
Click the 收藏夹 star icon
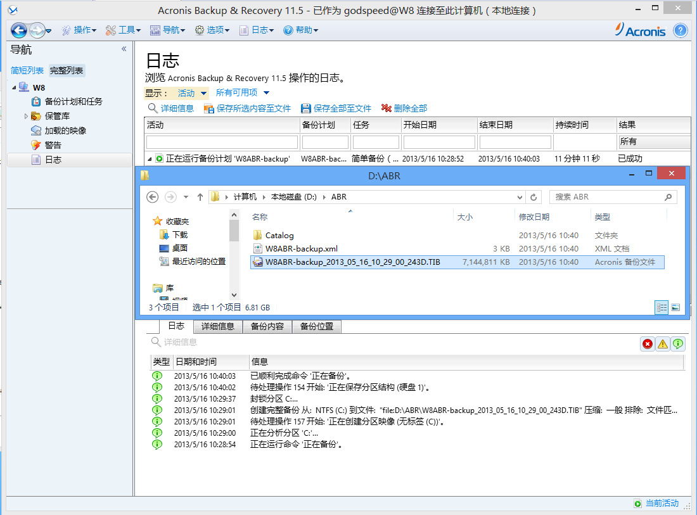pyautogui.click(x=158, y=221)
